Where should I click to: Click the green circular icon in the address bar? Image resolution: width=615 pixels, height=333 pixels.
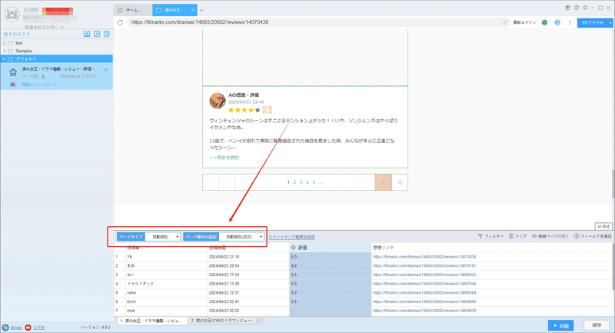tap(544, 23)
